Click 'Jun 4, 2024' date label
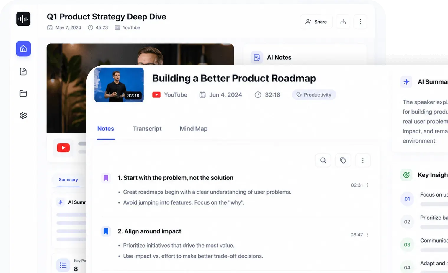This screenshot has height=273, width=448. (x=225, y=95)
